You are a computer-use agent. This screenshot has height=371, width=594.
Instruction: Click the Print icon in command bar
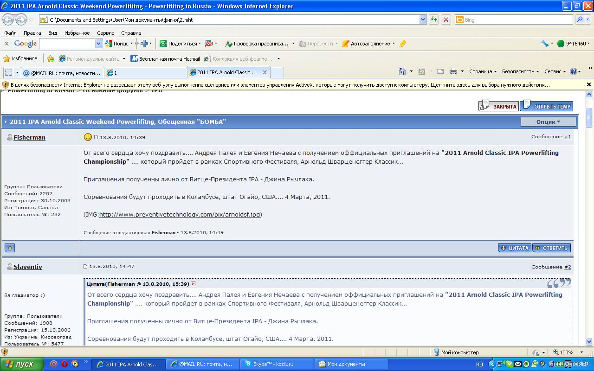coord(453,71)
